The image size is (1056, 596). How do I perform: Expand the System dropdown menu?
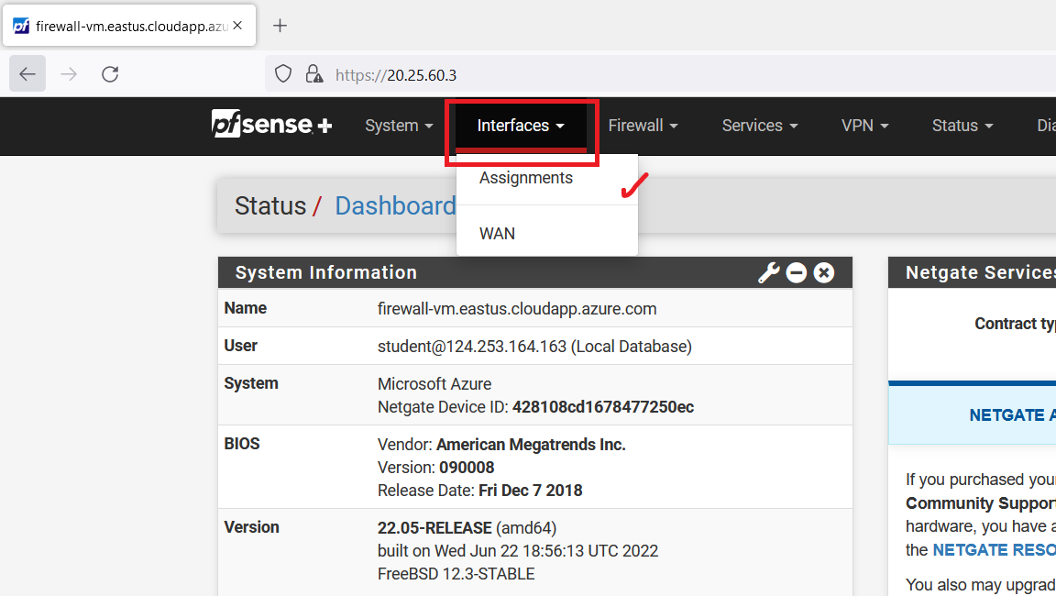(x=399, y=126)
